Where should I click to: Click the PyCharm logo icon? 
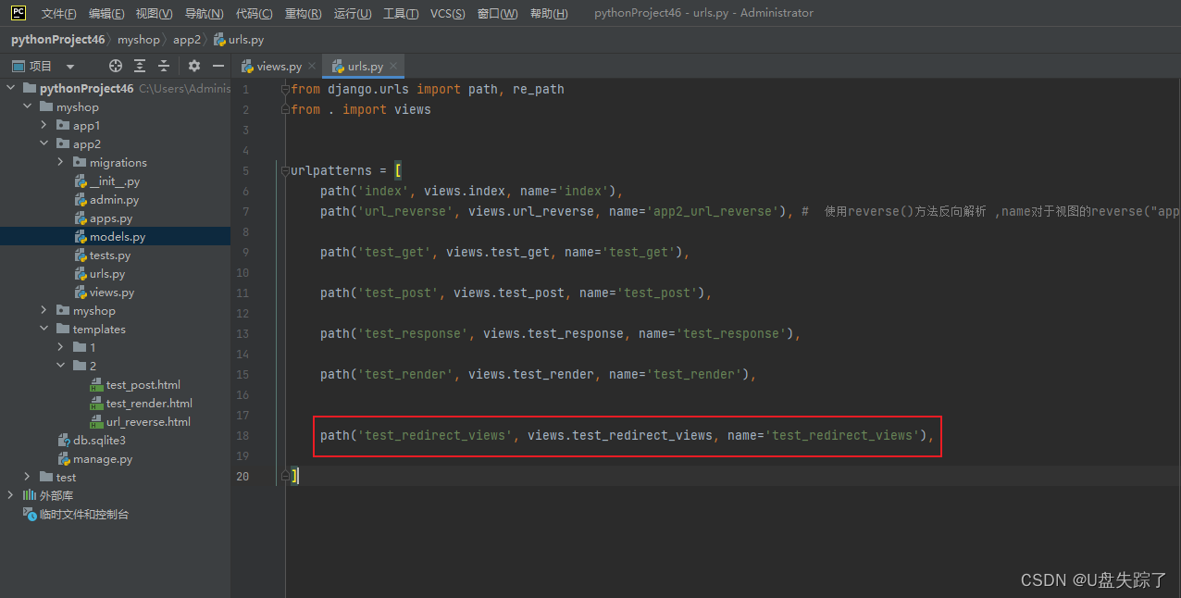18,13
